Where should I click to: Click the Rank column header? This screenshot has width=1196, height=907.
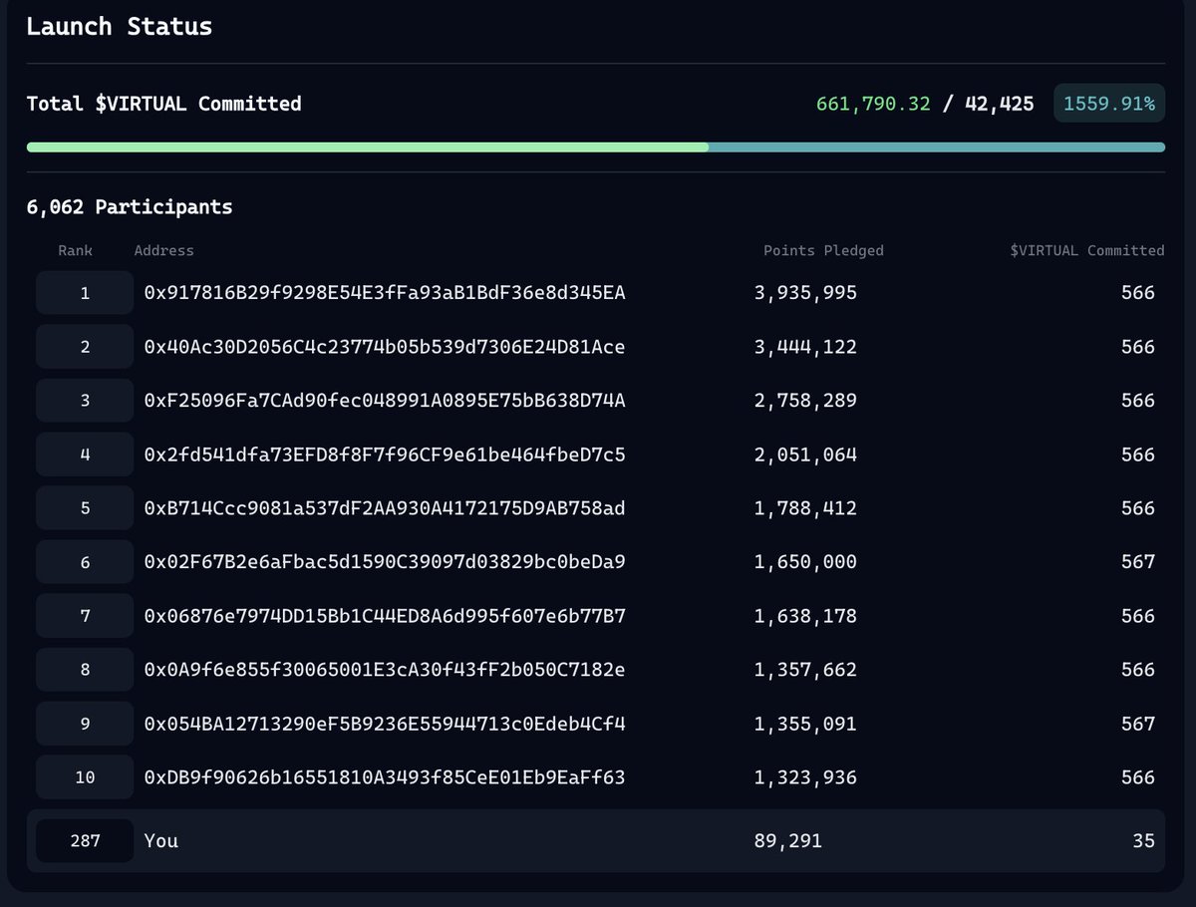pyautogui.click(x=75, y=251)
